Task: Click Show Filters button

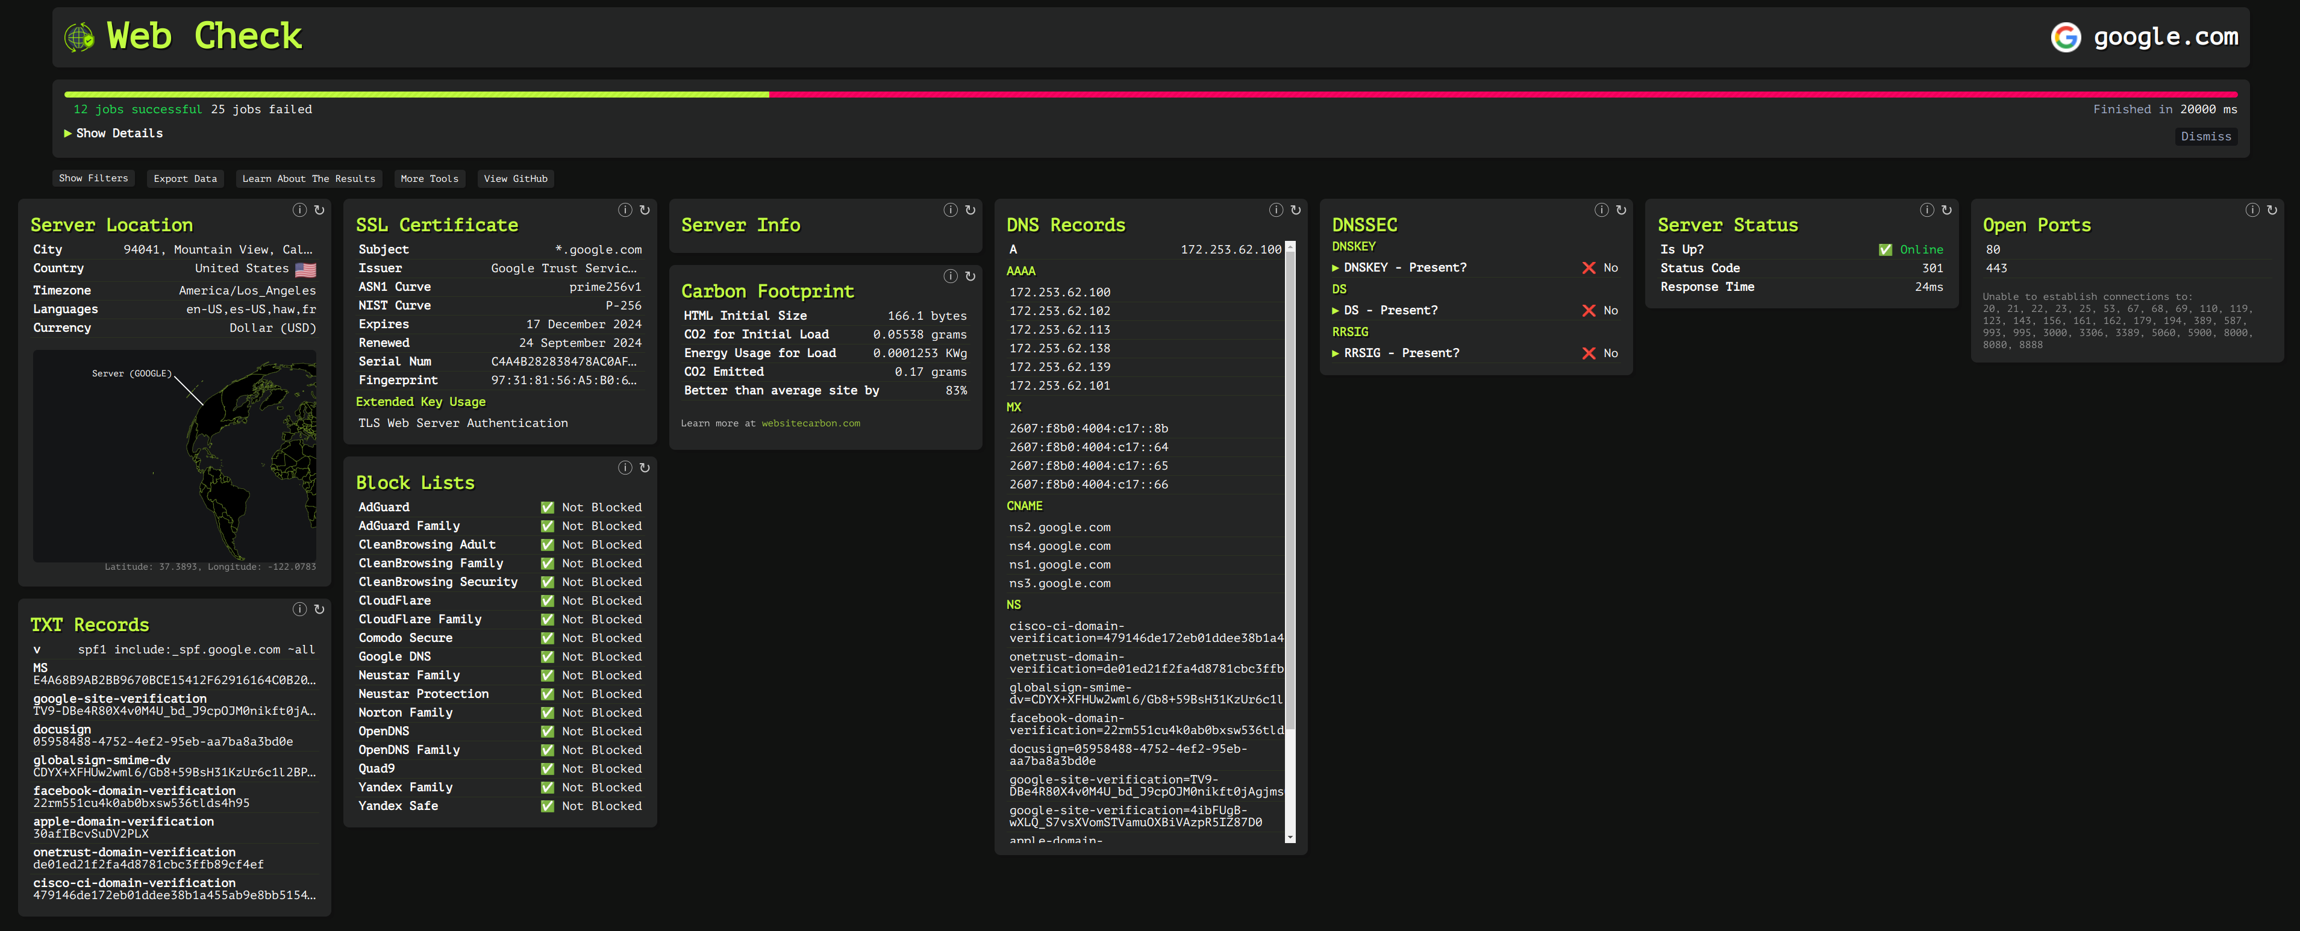Action: (x=94, y=178)
